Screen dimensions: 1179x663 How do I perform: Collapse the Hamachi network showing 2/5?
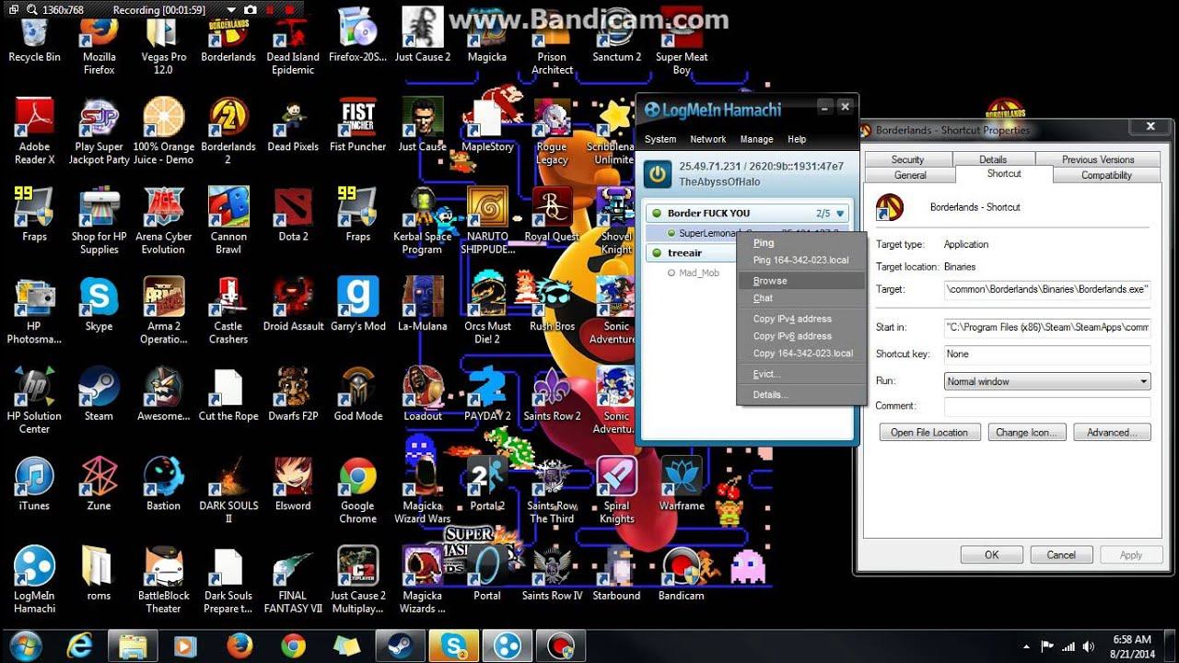click(x=839, y=214)
